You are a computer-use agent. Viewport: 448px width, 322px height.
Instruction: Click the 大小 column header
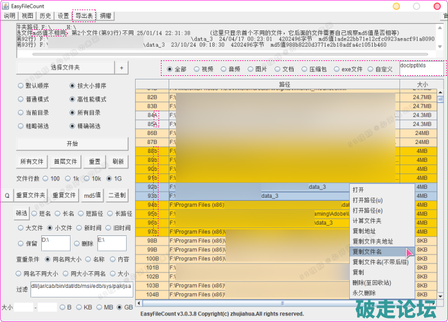click(422, 85)
